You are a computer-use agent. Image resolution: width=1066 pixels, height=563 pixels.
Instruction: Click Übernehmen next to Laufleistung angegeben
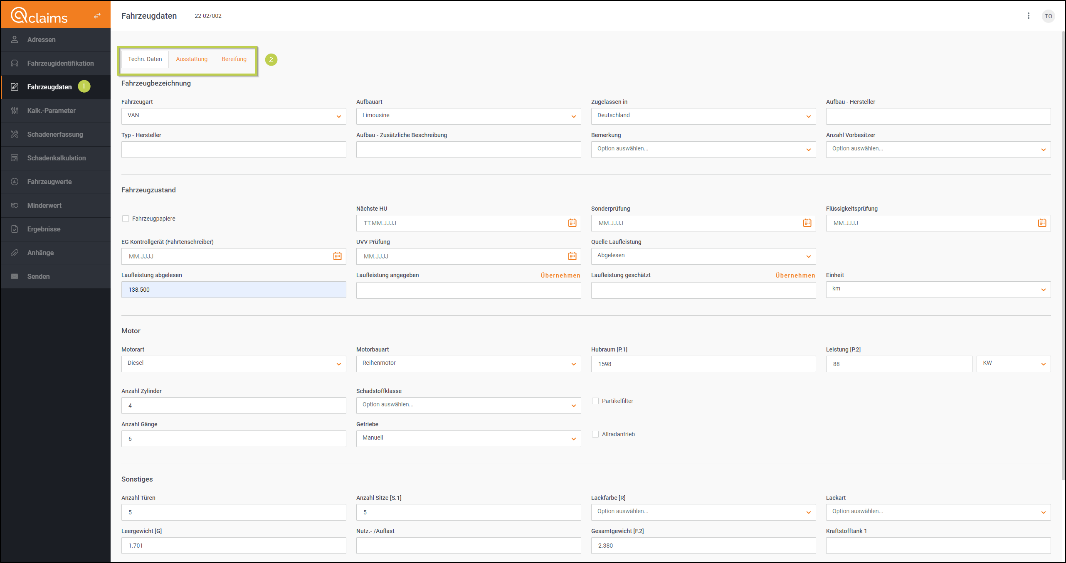[560, 275]
